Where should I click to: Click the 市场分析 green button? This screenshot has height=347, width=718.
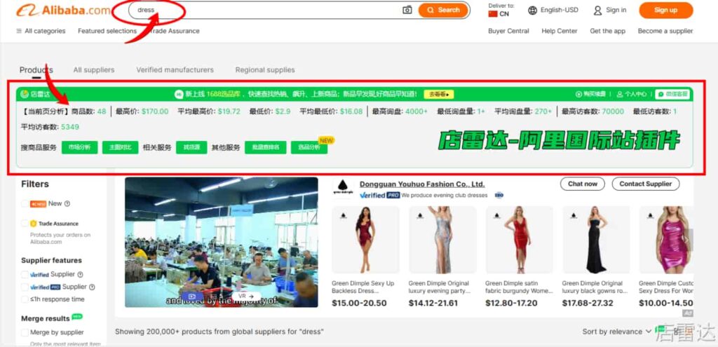[80, 147]
